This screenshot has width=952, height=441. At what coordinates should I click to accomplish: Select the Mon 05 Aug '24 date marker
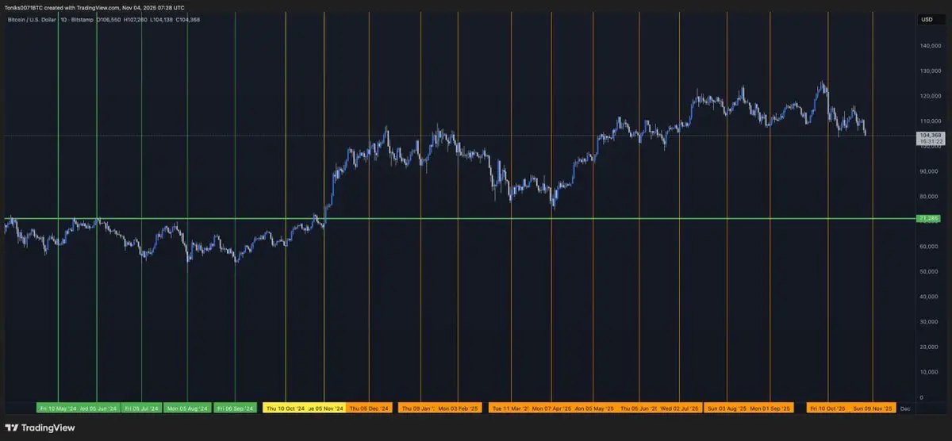pyautogui.click(x=186, y=408)
